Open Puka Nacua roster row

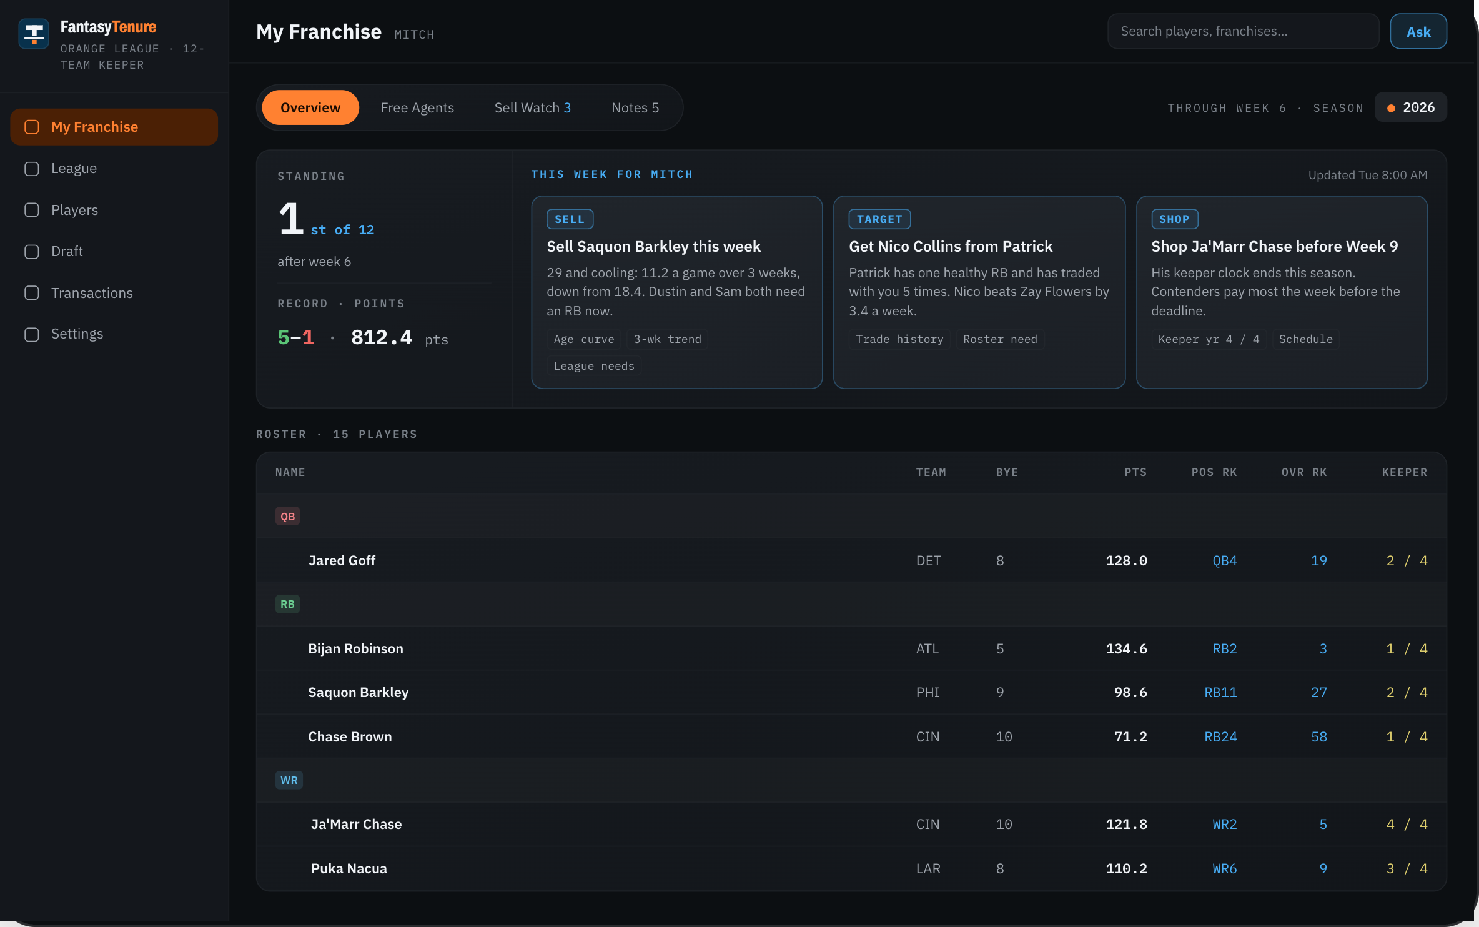coord(851,868)
